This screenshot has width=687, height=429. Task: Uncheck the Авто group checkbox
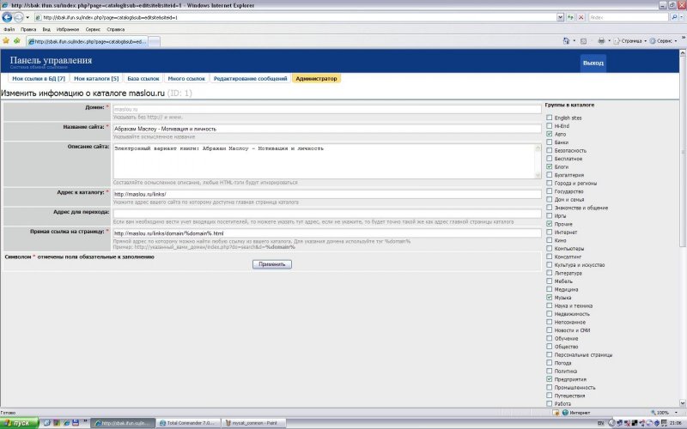550,134
